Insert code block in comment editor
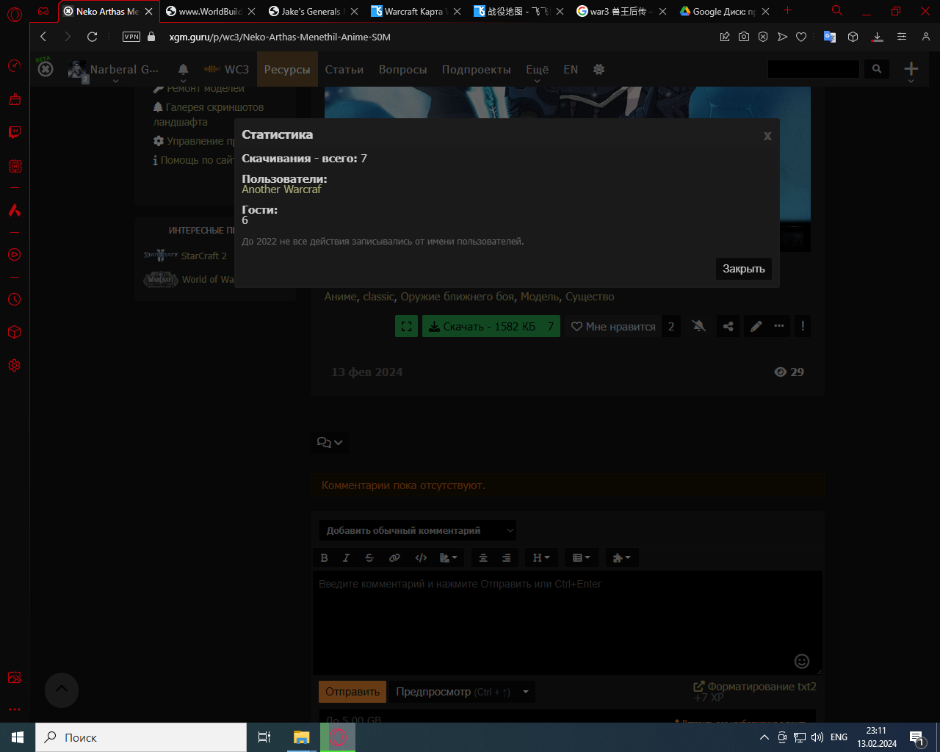 (x=421, y=557)
